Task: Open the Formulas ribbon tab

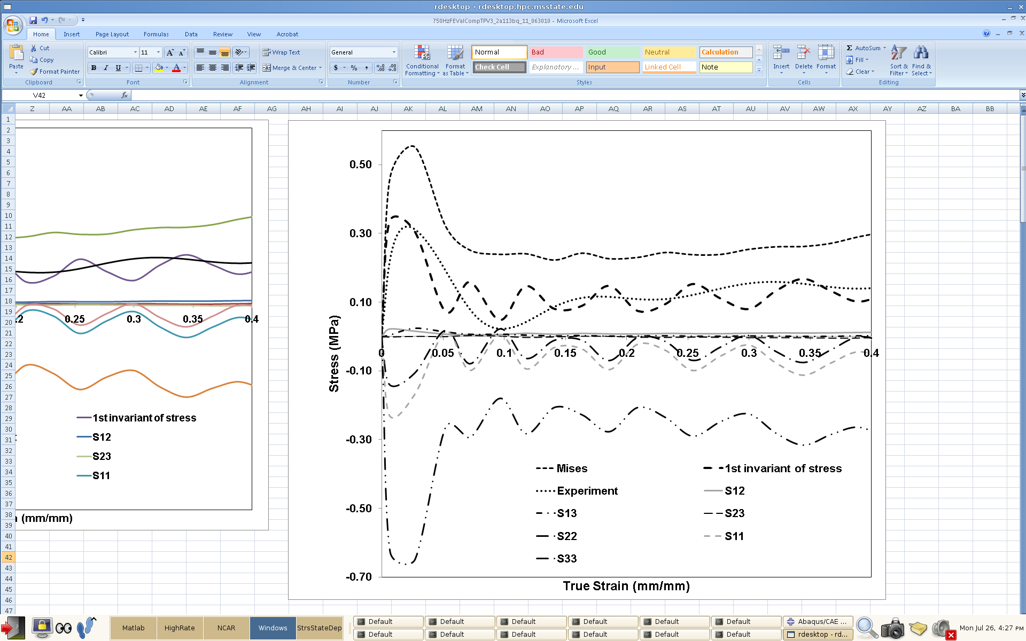Action: (x=156, y=34)
